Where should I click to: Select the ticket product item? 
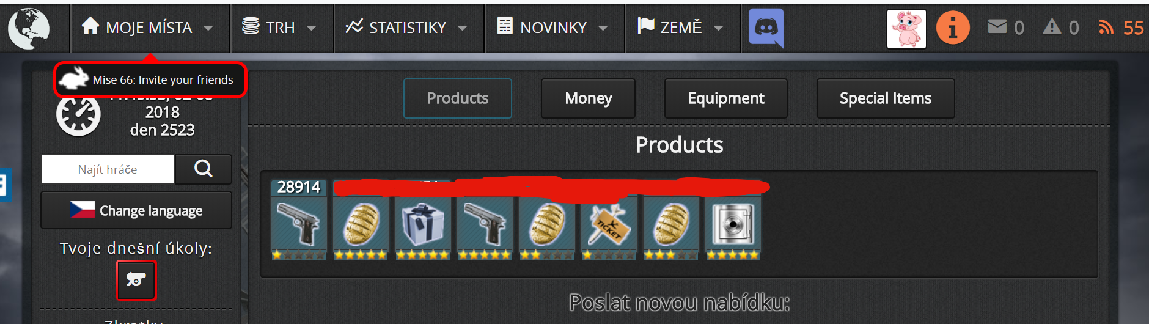coord(608,227)
